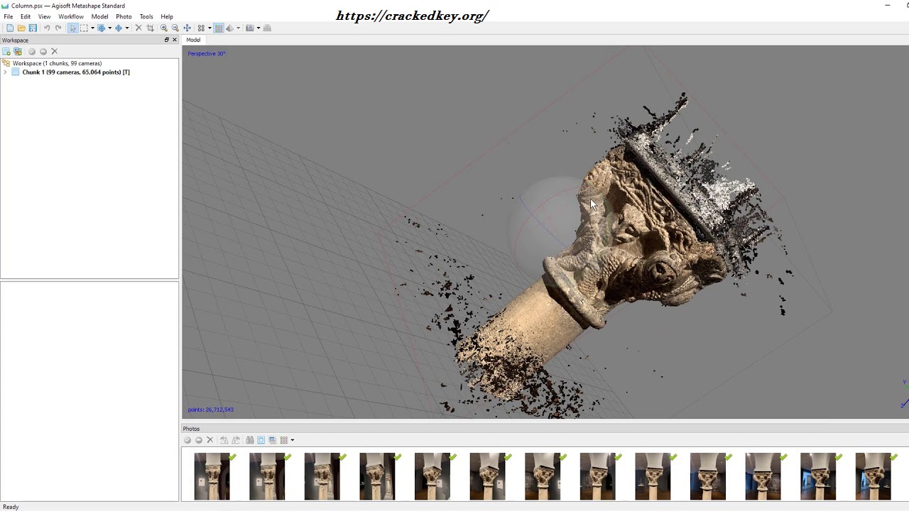Toggle the stacked-images Photos pane icon

pos(272,440)
